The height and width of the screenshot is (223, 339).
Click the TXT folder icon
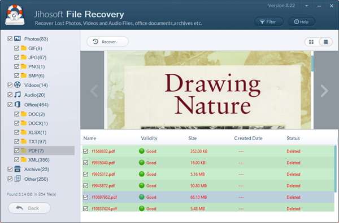coord(24,141)
